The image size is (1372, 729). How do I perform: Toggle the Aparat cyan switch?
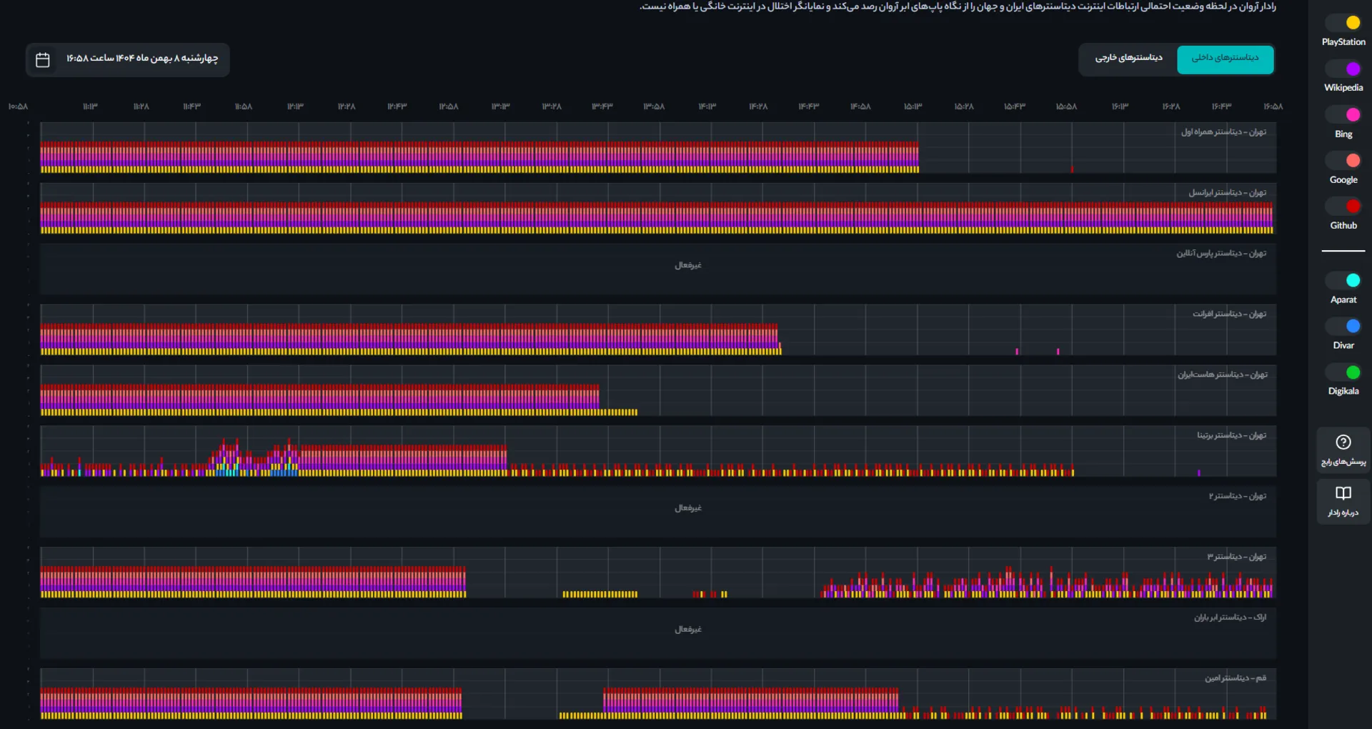coord(1343,280)
